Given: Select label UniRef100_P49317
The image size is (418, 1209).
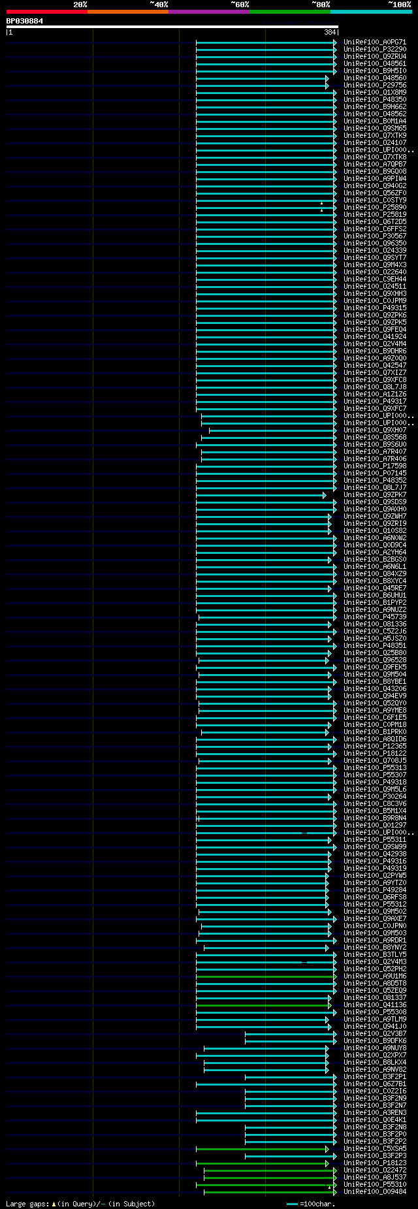Looking at the screenshot, I should pyautogui.click(x=375, y=401).
